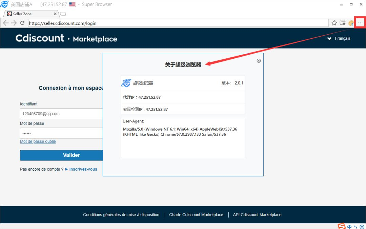The image size is (366, 229).
Task: Close the About Super Browser dialog
Action: pos(259,61)
